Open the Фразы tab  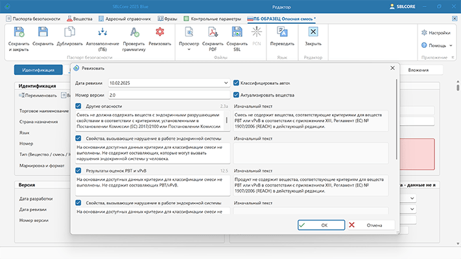point(167,19)
